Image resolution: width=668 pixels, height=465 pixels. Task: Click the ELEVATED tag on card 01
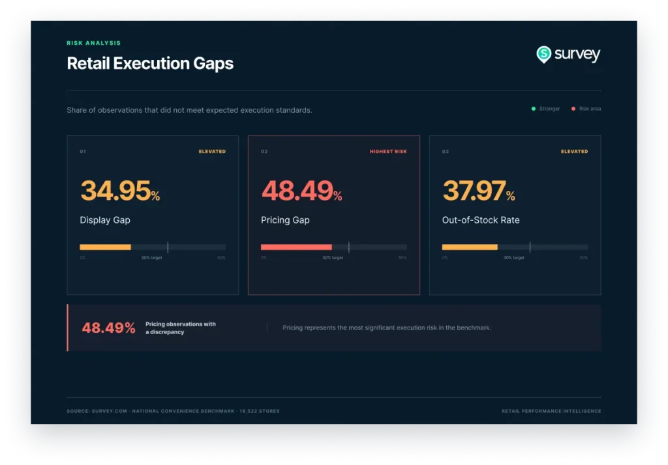click(212, 152)
